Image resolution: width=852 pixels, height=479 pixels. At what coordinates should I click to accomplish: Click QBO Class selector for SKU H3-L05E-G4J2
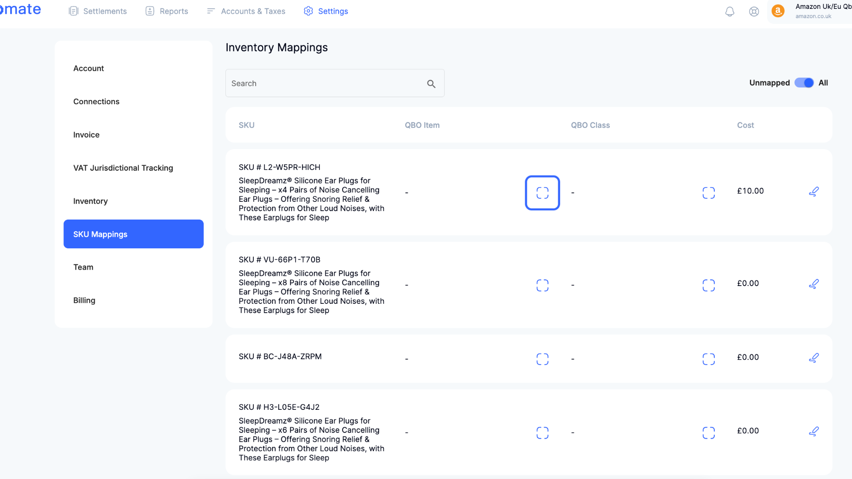709,433
